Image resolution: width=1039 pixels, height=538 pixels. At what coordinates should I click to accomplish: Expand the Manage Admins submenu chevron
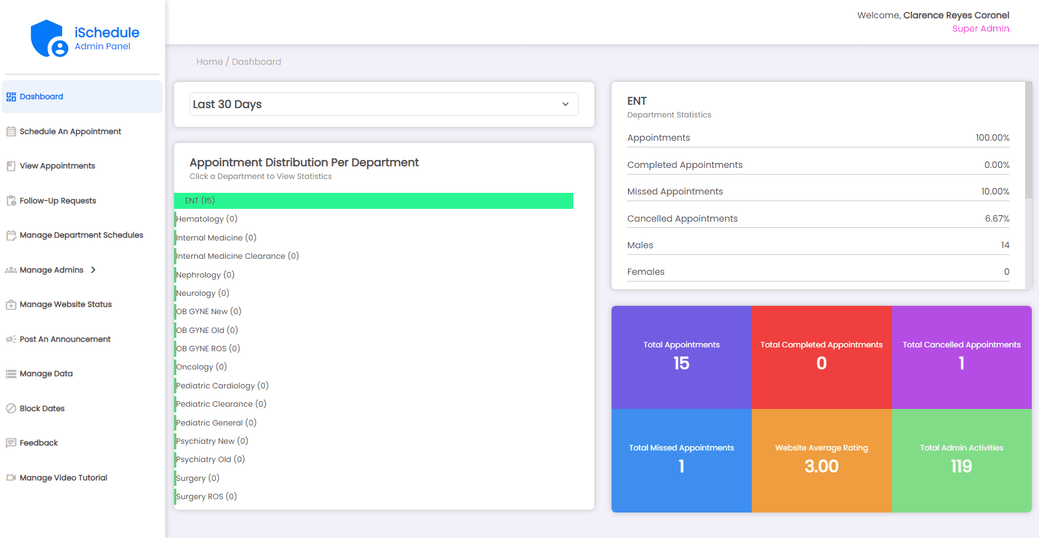coord(93,270)
